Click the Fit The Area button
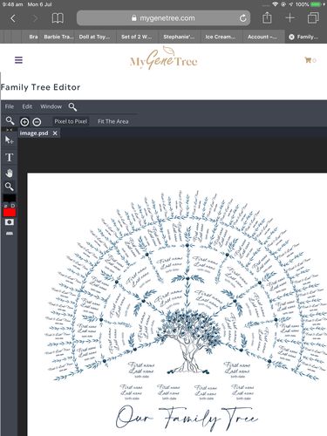This screenshot has width=327, height=436. [113, 121]
